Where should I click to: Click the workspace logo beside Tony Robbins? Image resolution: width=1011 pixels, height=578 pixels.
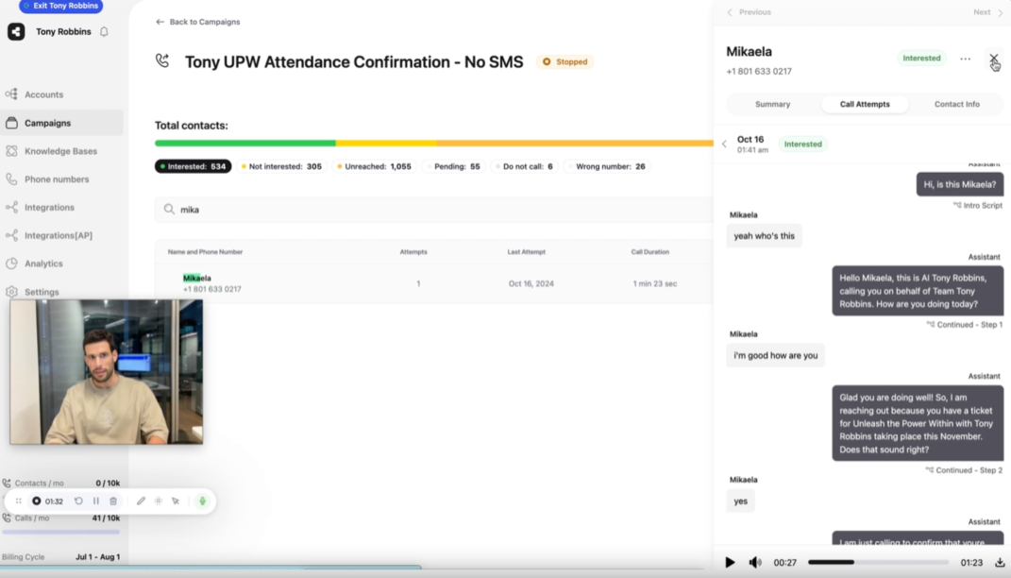tap(16, 31)
